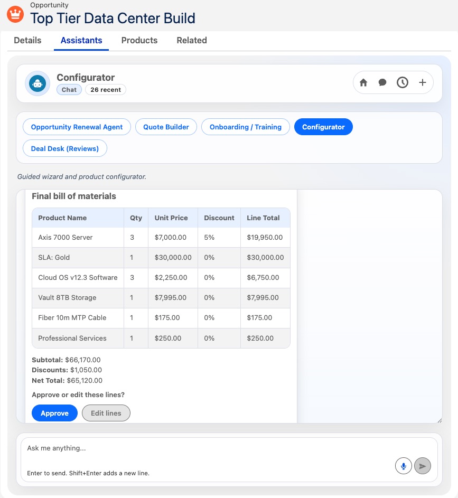Viewport: 458px width, 498px height.
Task: Click the Product Name column header
Action: coord(78,218)
